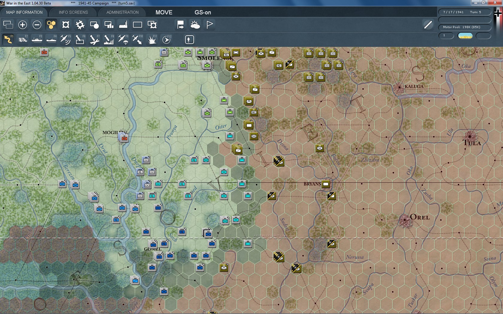Select the Soviet unit counter at Bryansk
This screenshot has height=314, width=503.
(x=326, y=184)
